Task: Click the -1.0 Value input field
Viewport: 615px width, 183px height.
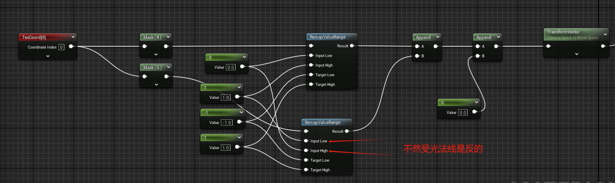Action: (x=226, y=123)
